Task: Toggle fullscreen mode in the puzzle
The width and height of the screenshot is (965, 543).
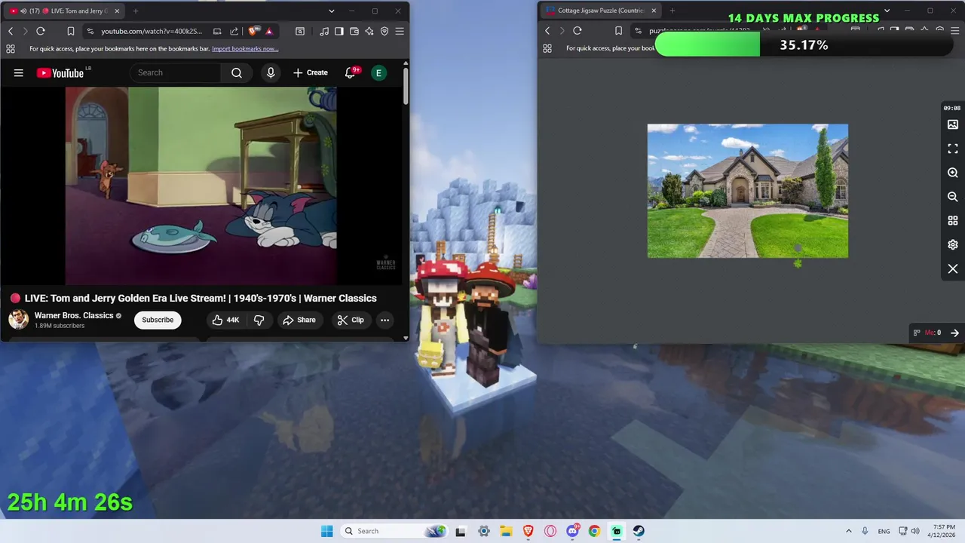Action: click(x=953, y=149)
